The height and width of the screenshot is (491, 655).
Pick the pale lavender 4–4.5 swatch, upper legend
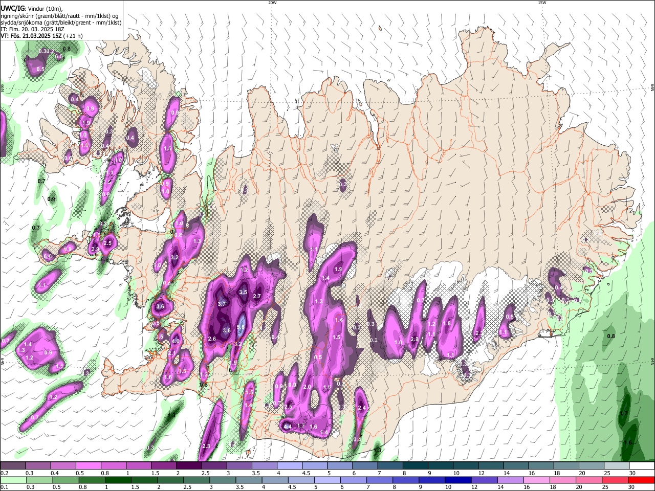290,465
